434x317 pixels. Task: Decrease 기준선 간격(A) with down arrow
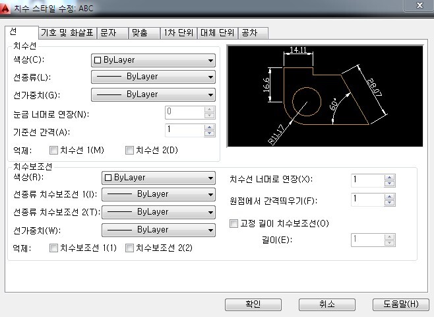210,133
